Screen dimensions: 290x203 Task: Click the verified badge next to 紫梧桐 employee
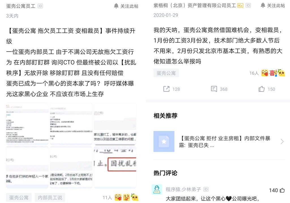(240, 6)
